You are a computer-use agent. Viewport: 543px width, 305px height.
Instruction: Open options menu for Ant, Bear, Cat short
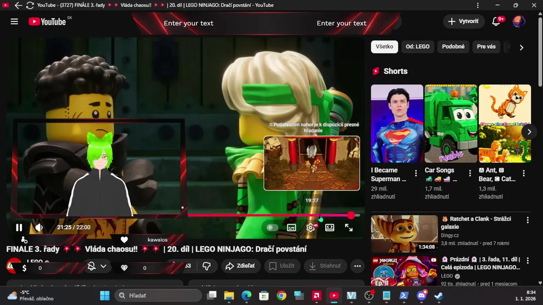pyautogui.click(x=523, y=173)
